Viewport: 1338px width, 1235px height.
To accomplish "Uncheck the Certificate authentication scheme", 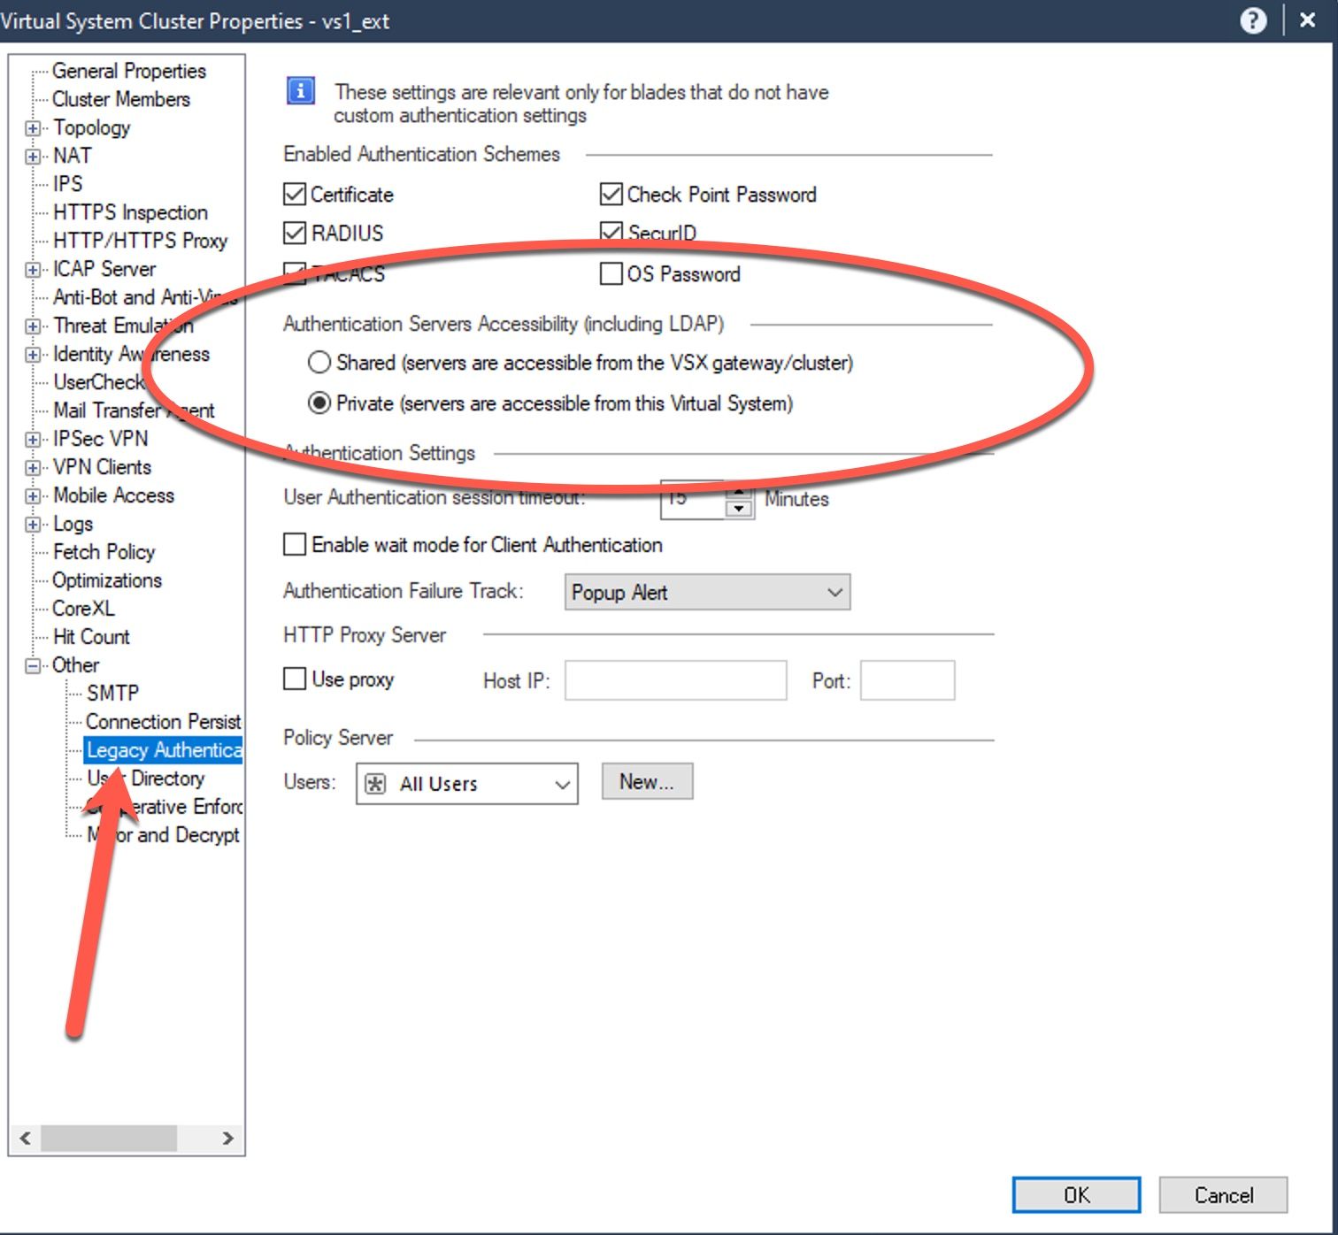I will pyautogui.click(x=294, y=194).
